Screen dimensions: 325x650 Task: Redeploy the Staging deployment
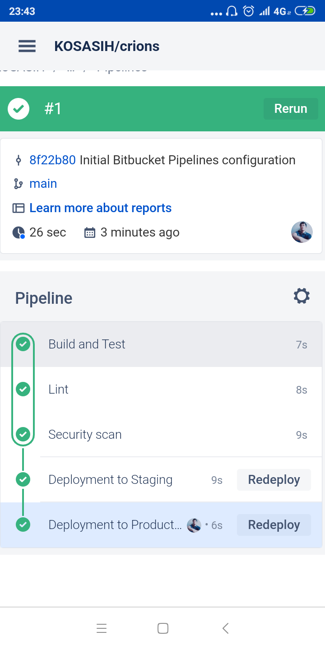point(274,479)
